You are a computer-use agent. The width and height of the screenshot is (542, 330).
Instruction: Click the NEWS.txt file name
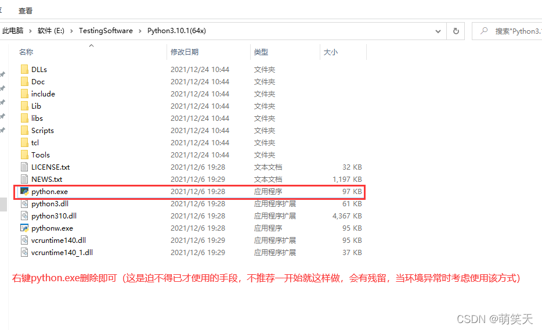coord(46,179)
